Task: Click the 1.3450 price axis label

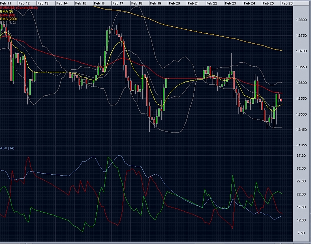Action: click(301, 130)
